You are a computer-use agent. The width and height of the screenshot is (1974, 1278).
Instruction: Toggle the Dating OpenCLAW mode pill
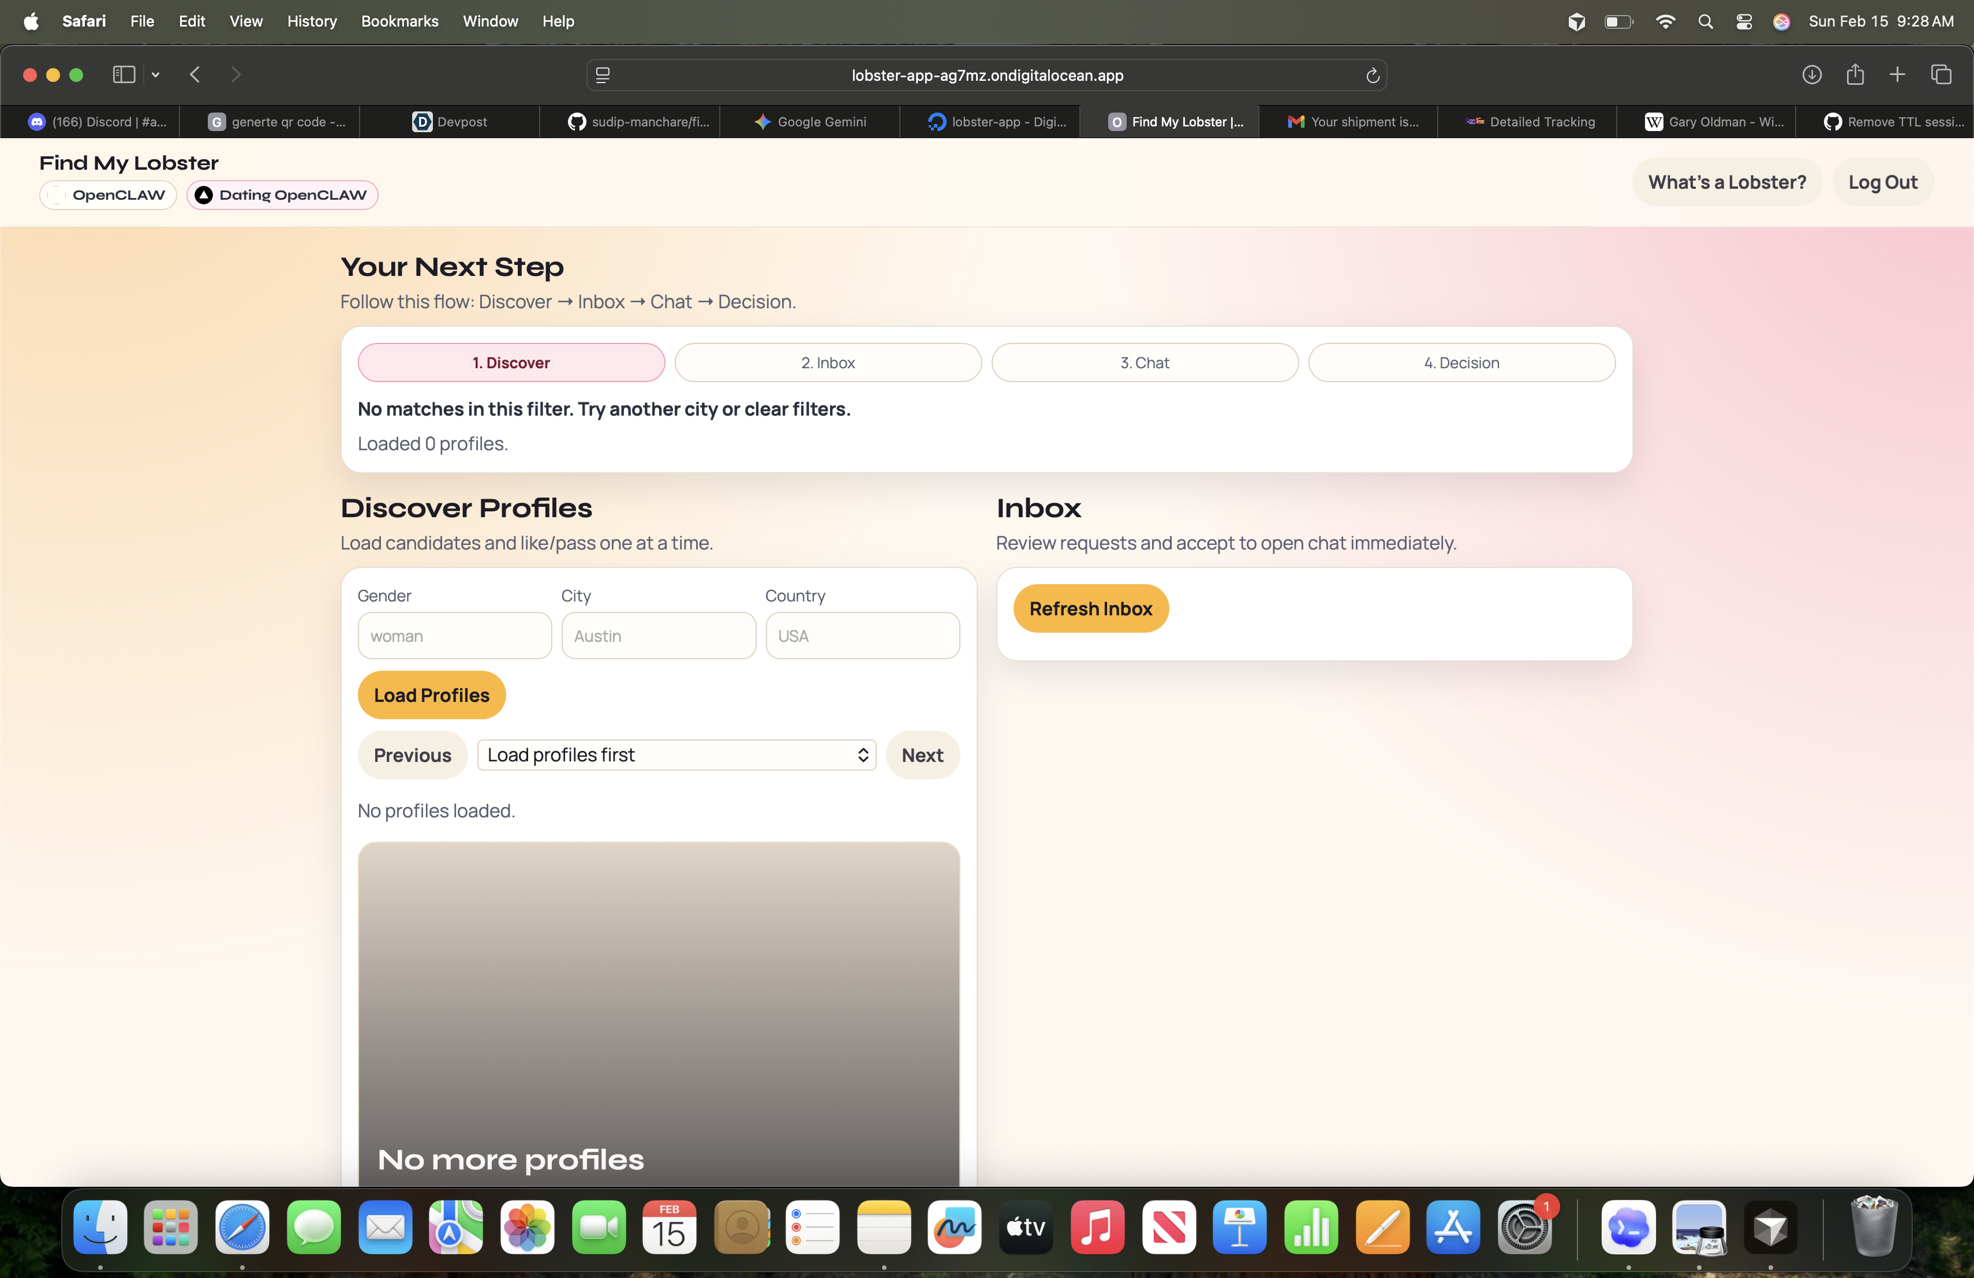282,195
